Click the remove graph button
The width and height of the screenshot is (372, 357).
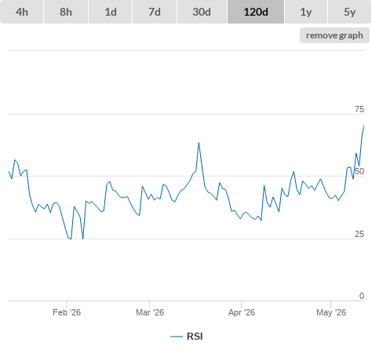pyautogui.click(x=334, y=35)
